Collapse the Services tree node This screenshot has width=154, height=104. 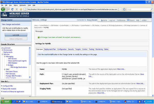2,54
